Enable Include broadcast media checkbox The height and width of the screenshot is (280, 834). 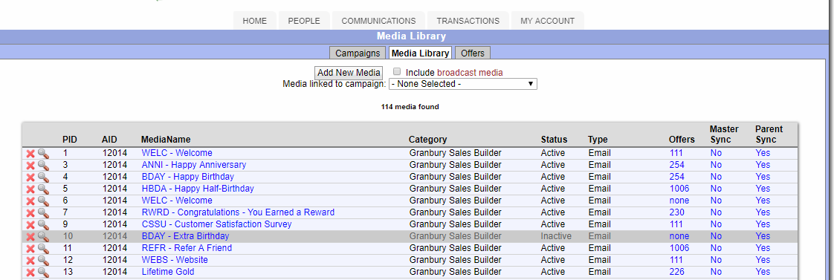[397, 72]
